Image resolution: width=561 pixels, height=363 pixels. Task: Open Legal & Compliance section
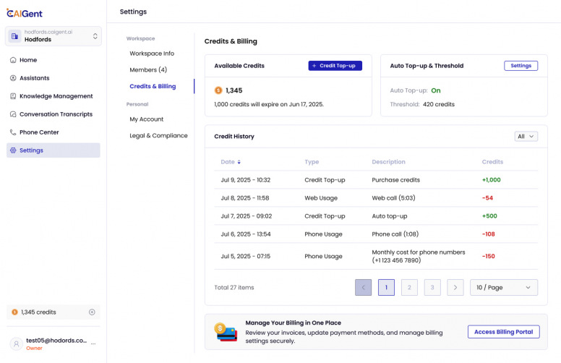tap(158, 136)
